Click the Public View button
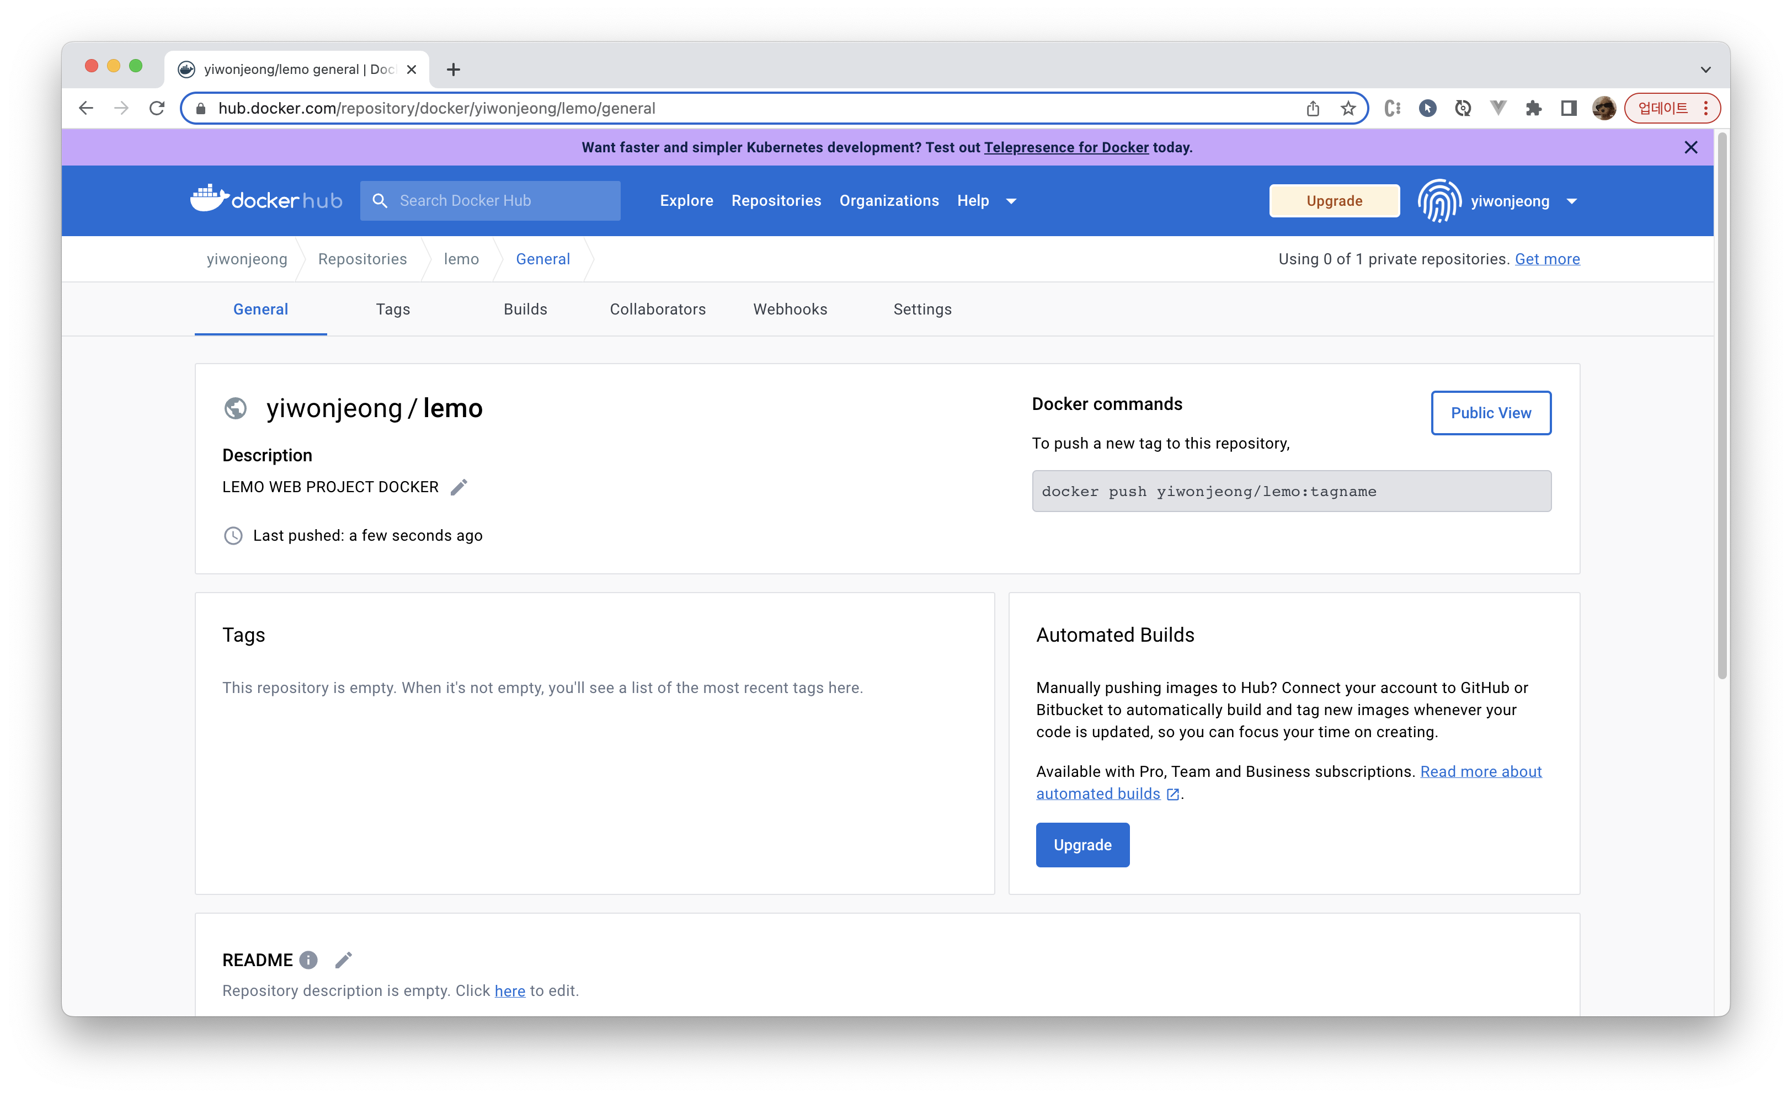The width and height of the screenshot is (1792, 1098). [1490, 413]
